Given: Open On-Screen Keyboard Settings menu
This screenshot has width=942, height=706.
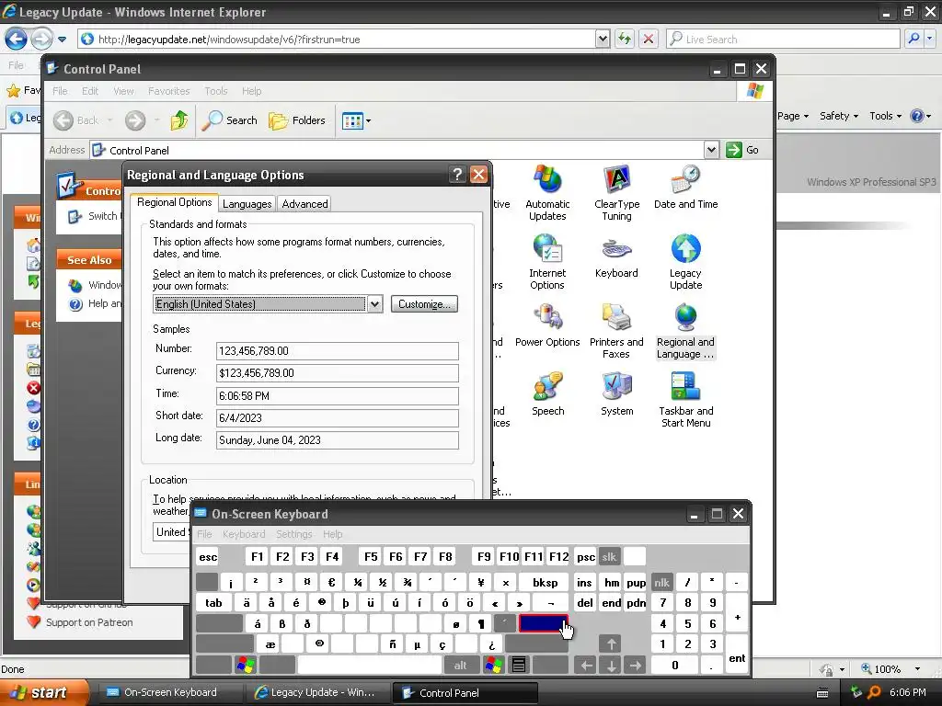Looking at the screenshot, I should 293,534.
